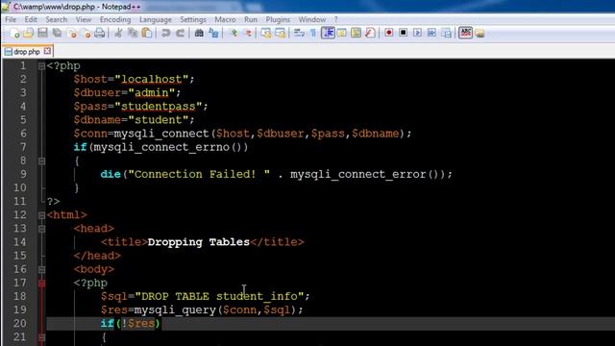The height and width of the screenshot is (346, 615).
Task: Toggle the highlighted indent guide button
Action: pyautogui.click(x=328, y=33)
